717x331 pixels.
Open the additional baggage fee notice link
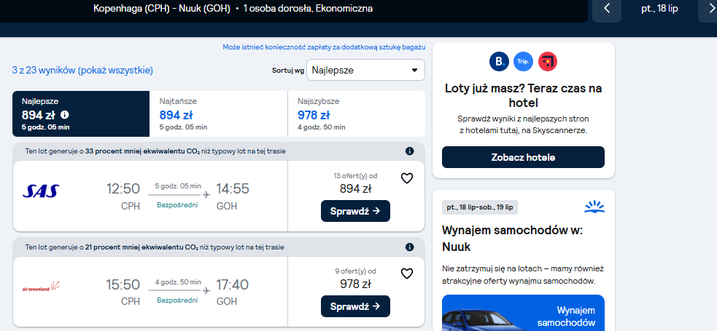pos(324,47)
